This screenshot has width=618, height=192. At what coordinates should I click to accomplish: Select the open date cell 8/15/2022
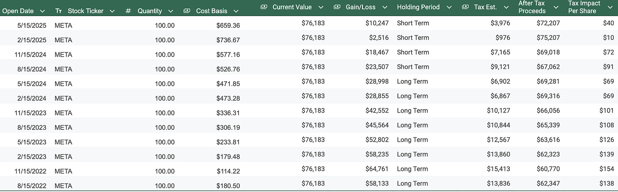[x=32, y=186]
